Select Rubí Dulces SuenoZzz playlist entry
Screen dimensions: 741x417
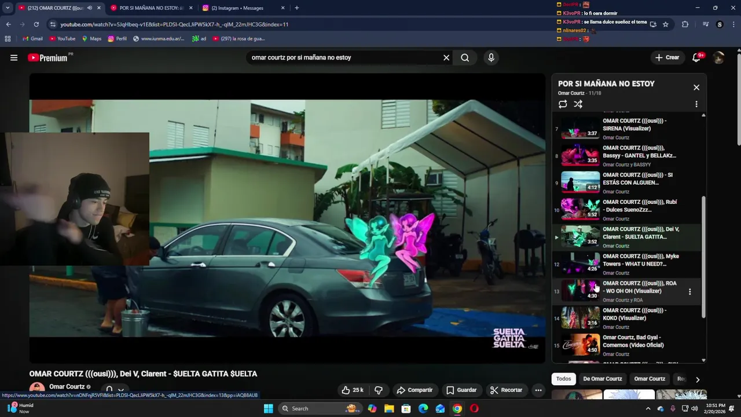625,210
